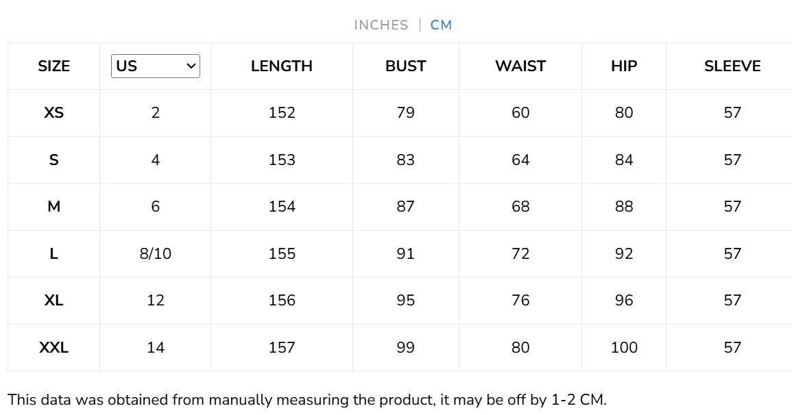Select the XL size row label
The width and height of the screenshot is (792, 415).
54,300
